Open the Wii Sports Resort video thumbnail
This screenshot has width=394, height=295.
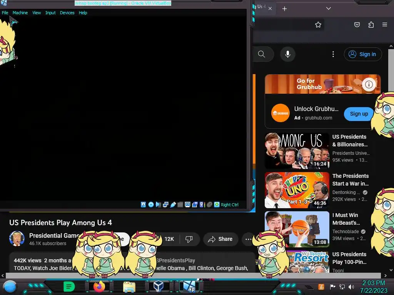coord(308,261)
